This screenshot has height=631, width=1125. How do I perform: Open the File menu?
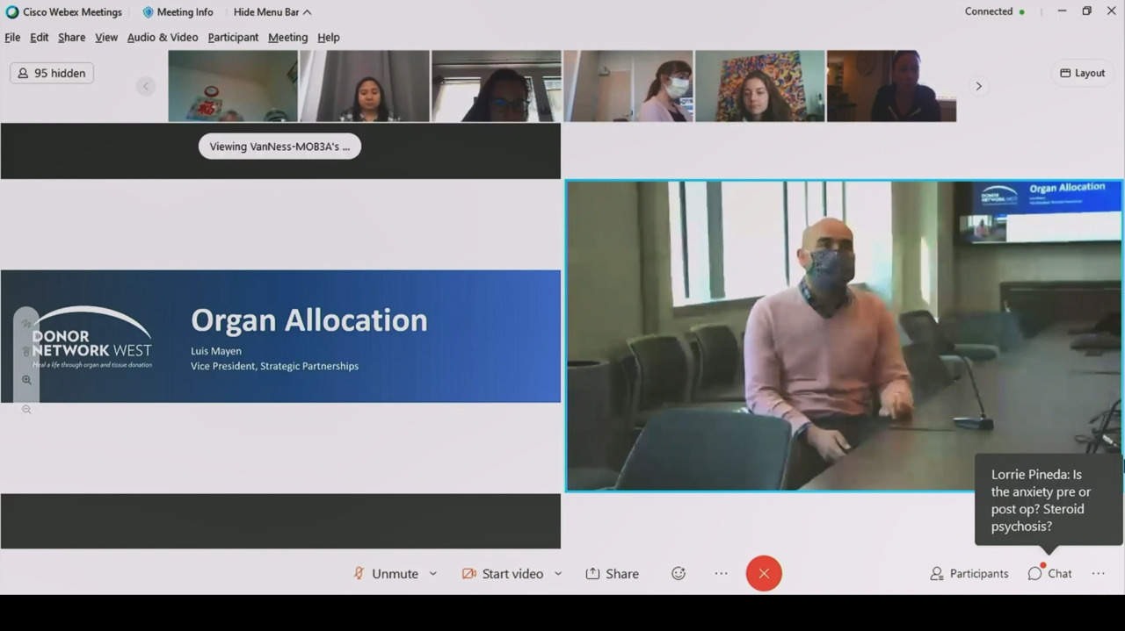12,38
